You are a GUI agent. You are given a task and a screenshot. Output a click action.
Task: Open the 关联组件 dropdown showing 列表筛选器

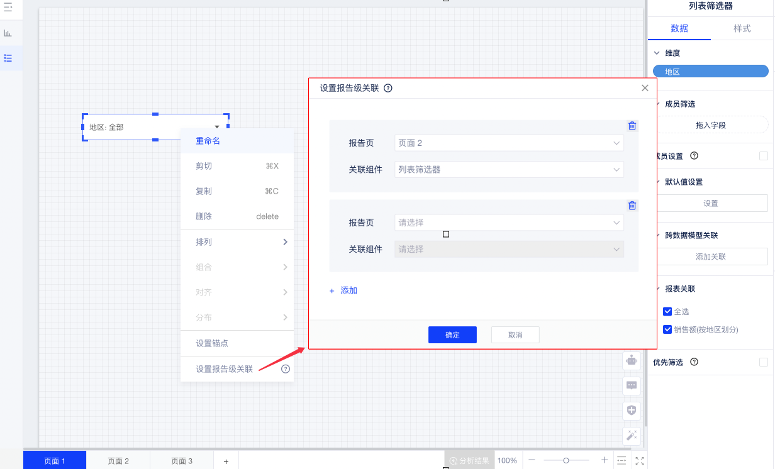tap(509, 170)
